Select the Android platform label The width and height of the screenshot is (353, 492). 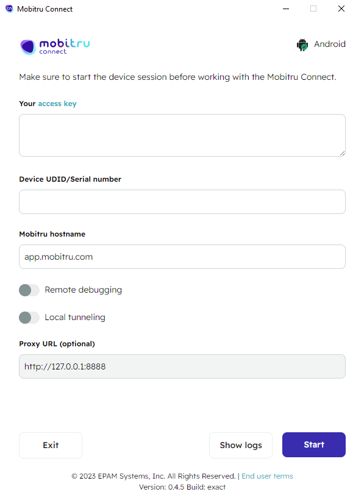pos(329,44)
